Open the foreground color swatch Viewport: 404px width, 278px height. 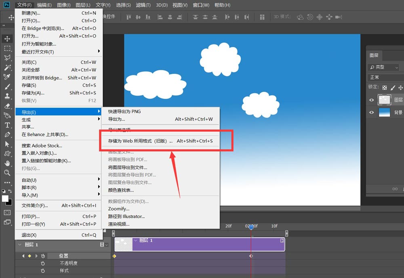(x=5, y=199)
